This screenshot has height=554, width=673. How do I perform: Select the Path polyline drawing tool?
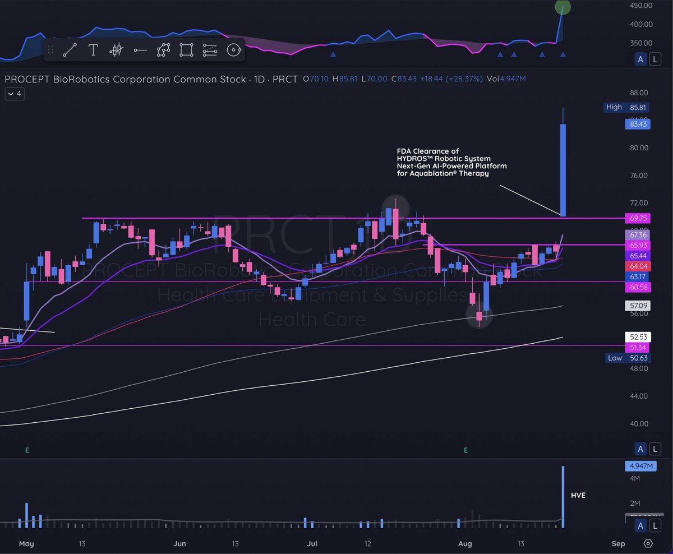point(164,50)
